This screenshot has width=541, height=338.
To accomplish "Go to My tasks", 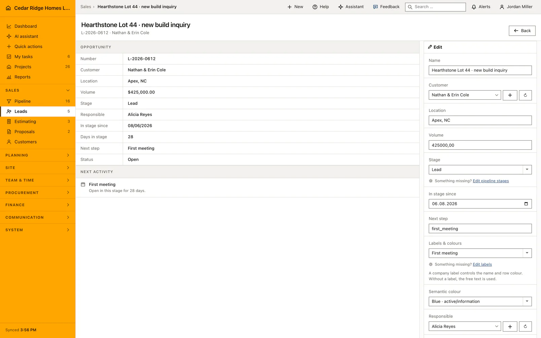I will pyautogui.click(x=38, y=56).
